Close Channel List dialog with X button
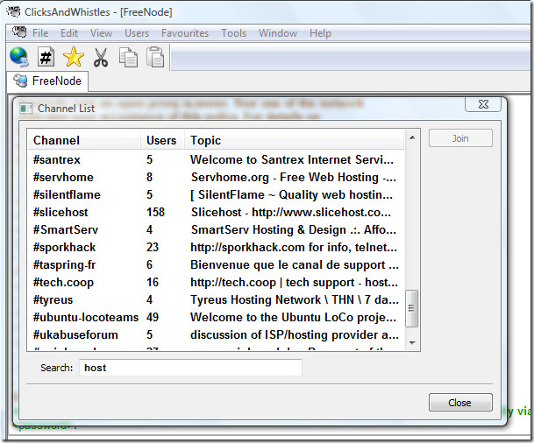 pos(483,104)
